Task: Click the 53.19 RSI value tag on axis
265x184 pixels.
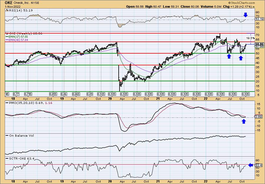Action: pyautogui.click(x=259, y=19)
